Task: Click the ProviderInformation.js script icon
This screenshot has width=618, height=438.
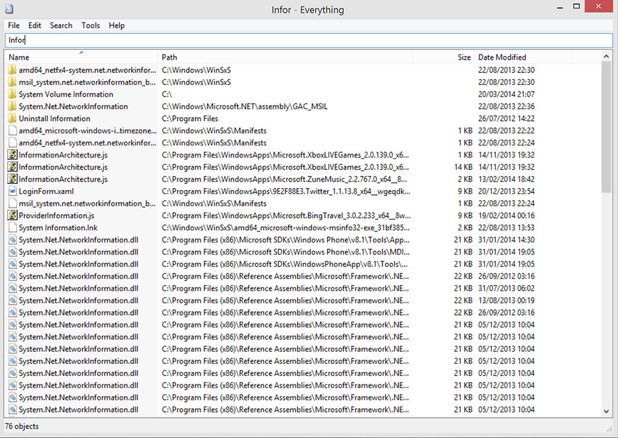Action: pos(12,215)
